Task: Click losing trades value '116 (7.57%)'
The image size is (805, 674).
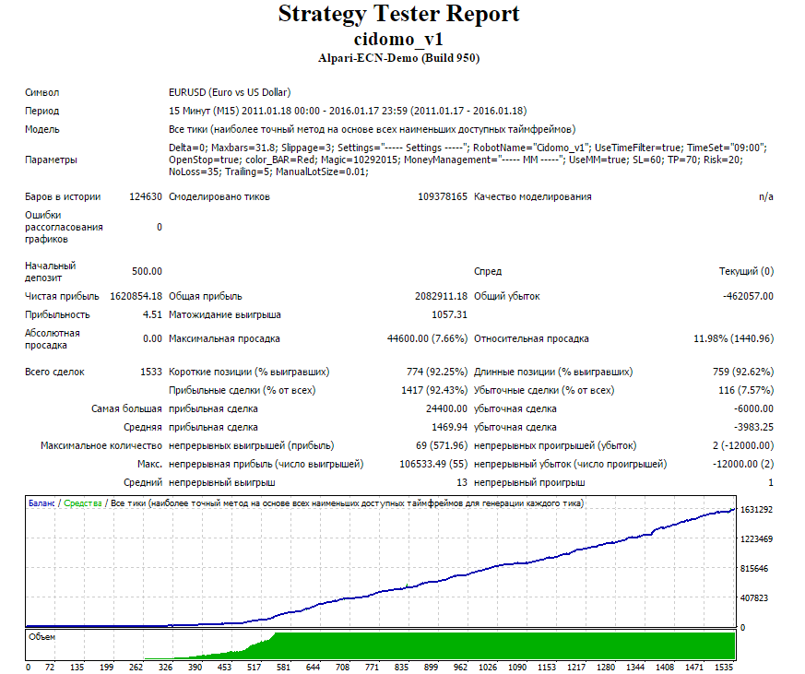Action: [746, 390]
